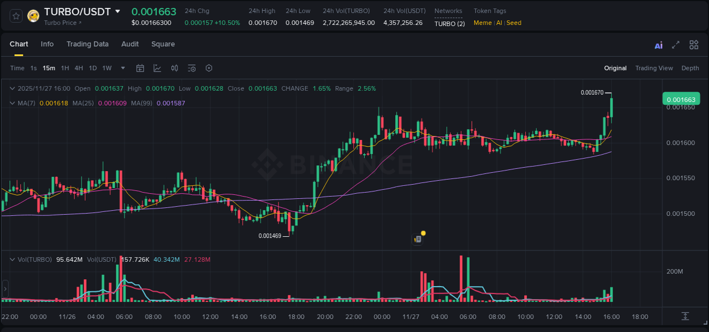709x332 pixels.
Task: Click the Meme token tag
Action: (482, 23)
